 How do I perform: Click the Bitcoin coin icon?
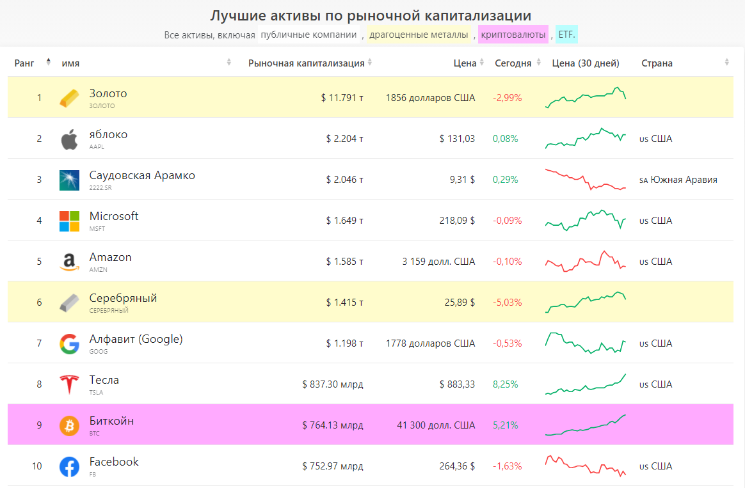click(69, 425)
